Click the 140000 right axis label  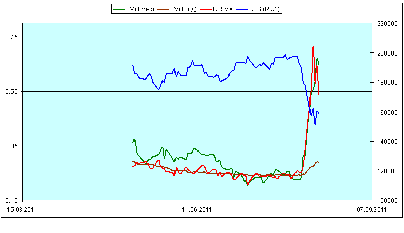coord(387,142)
